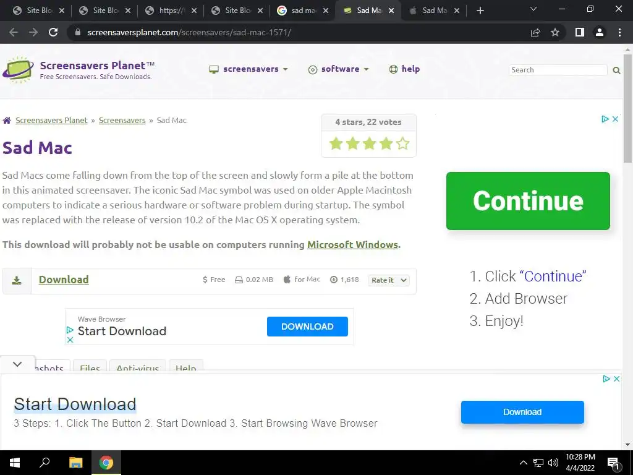Click the green Continue button
The width and height of the screenshot is (633, 475).
tap(528, 201)
